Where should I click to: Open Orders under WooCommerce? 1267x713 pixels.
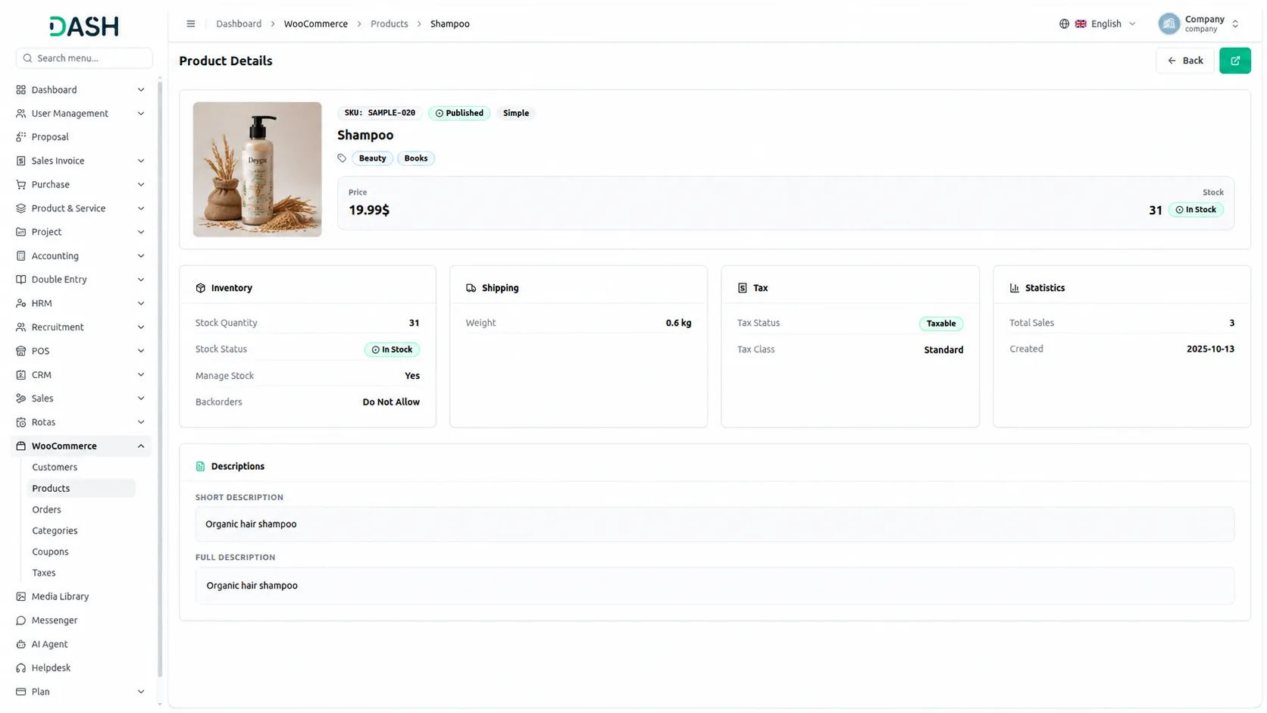click(46, 510)
